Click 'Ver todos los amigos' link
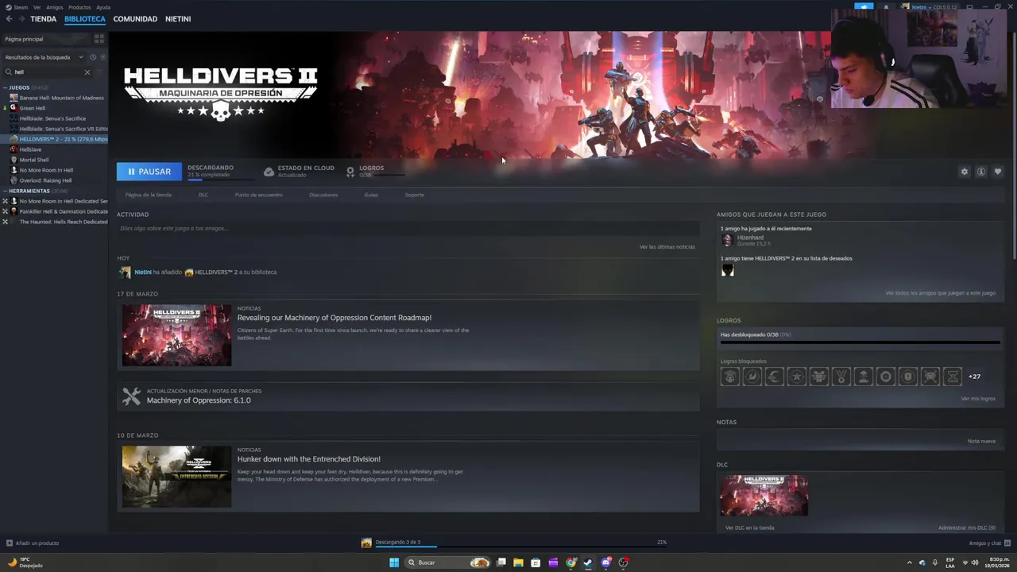This screenshot has width=1017, height=572. (x=941, y=293)
